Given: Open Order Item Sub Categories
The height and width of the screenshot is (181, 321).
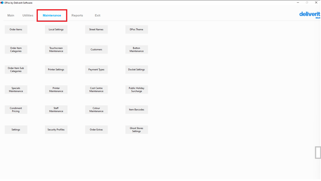Looking at the screenshot, I should [x=16, y=70].
